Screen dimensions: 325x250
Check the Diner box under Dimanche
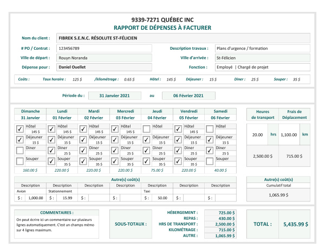(20, 151)
